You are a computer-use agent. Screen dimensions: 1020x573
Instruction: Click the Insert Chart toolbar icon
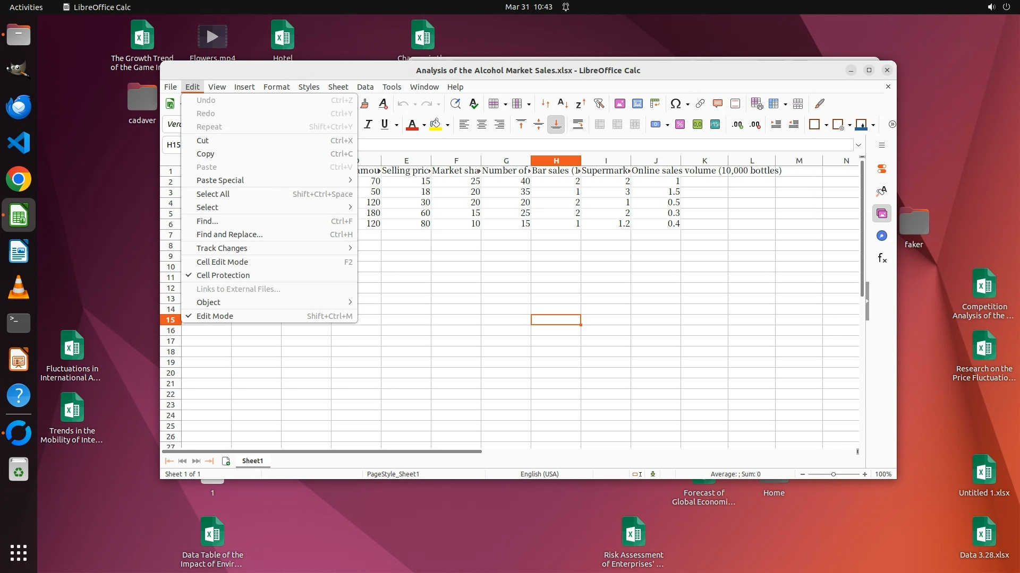tap(637, 104)
